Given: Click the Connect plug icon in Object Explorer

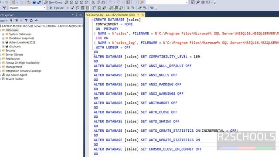Looking at the screenshot, I should pos(11,20).
